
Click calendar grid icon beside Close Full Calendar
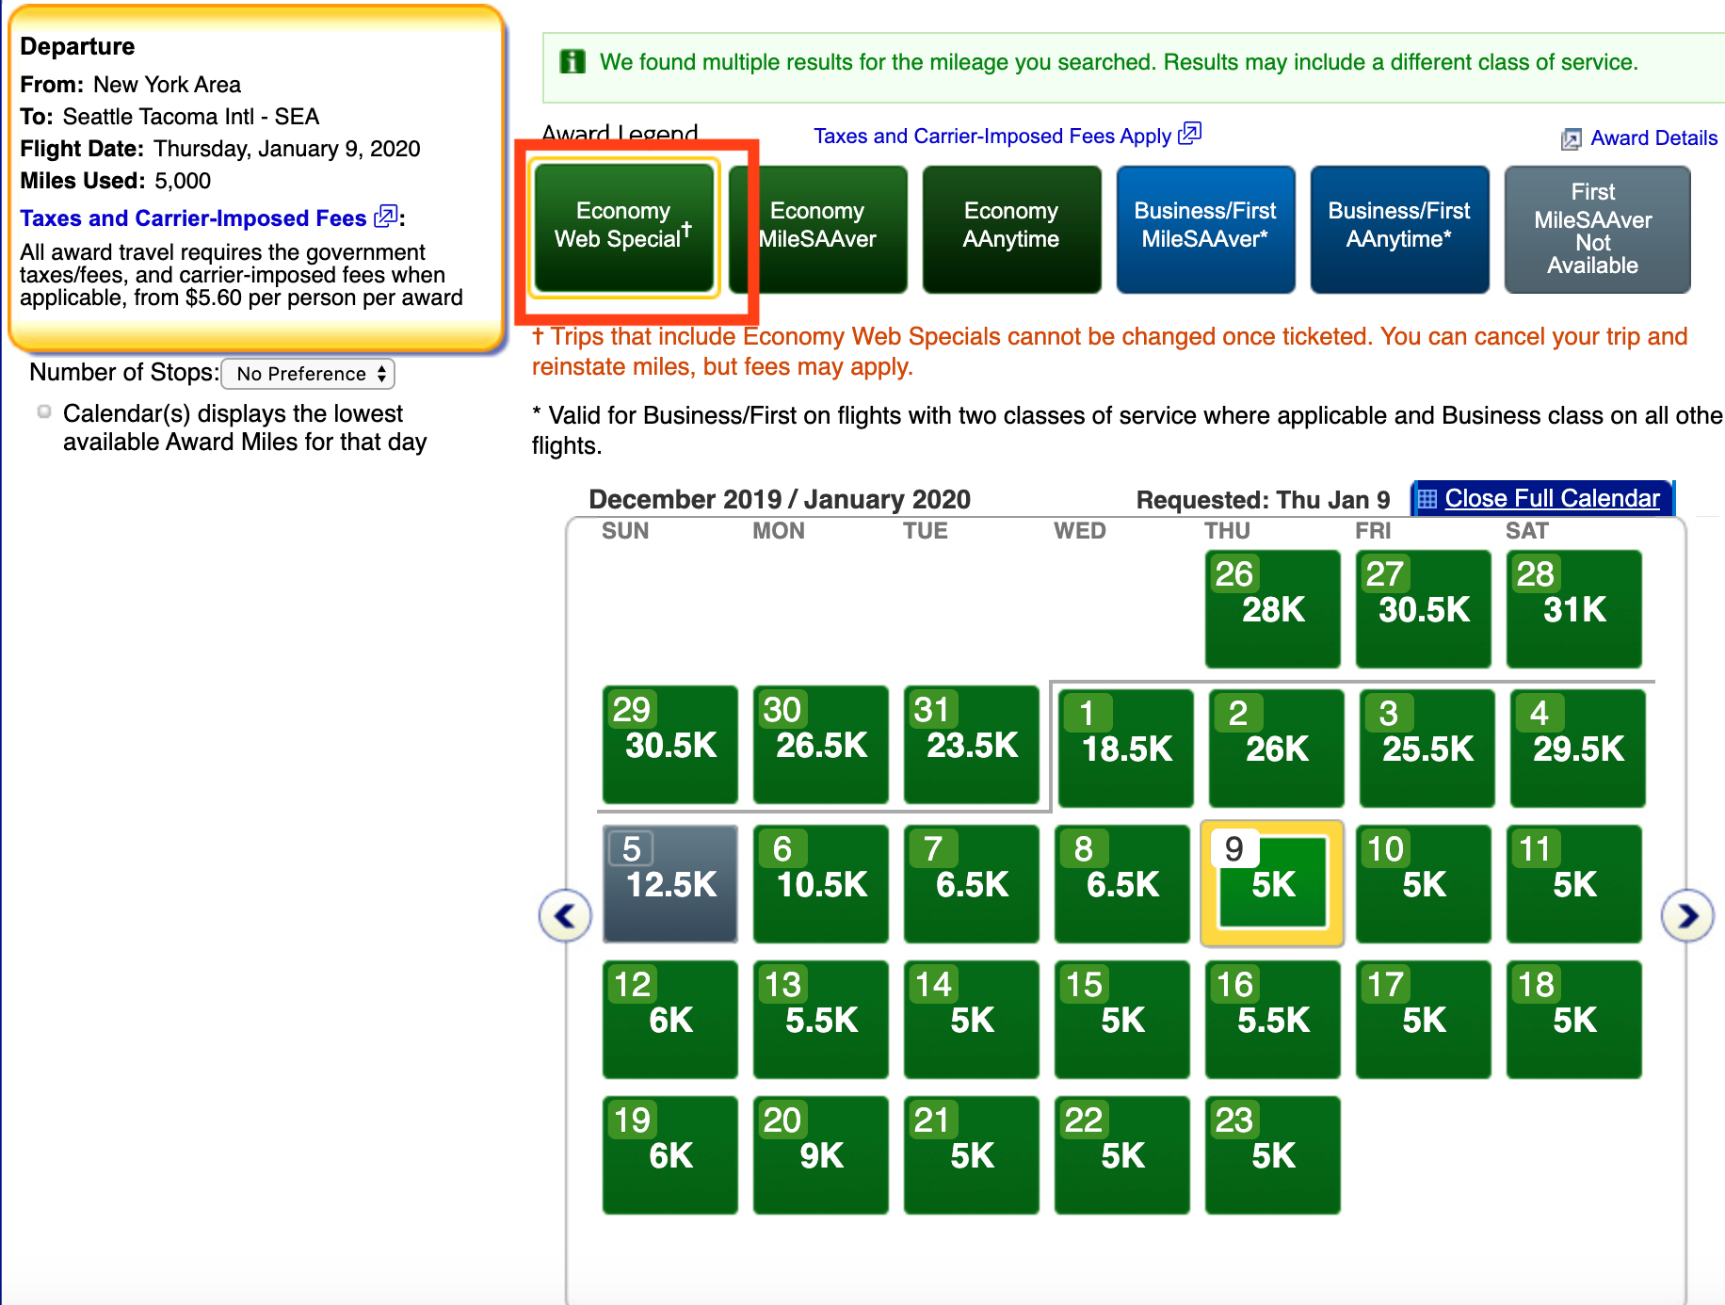(x=1427, y=499)
